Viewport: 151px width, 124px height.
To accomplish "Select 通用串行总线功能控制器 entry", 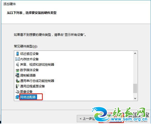I will click(x=37, y=81).
